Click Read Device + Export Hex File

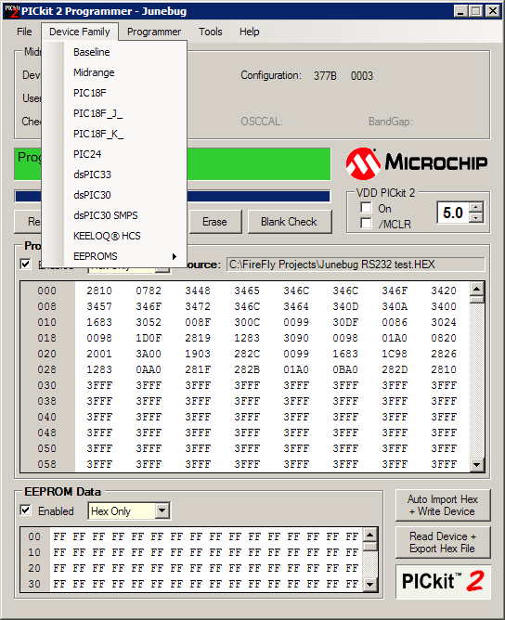(443, 542)
